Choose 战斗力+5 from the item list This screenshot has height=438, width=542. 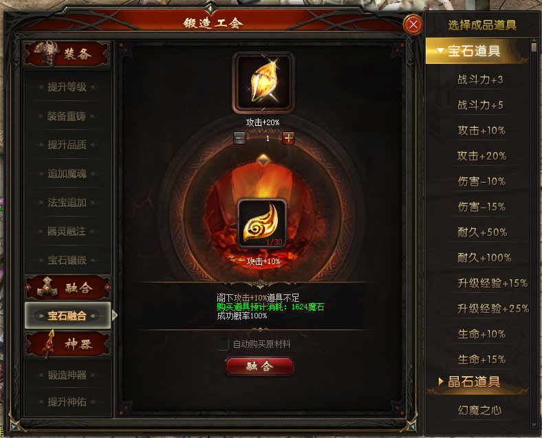480,105
